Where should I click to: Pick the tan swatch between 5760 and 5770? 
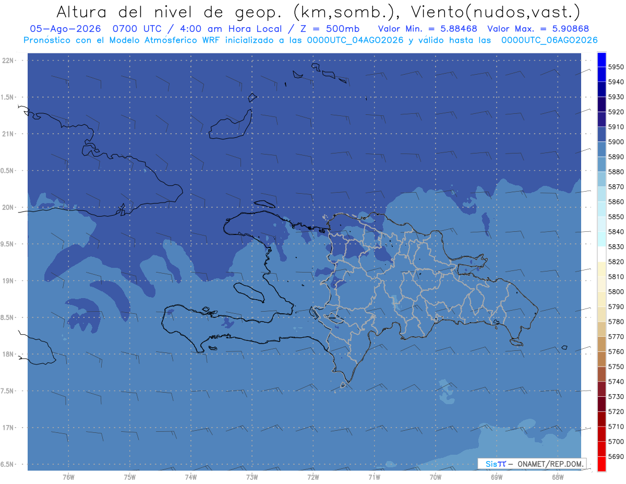click(x=601, y=344)
